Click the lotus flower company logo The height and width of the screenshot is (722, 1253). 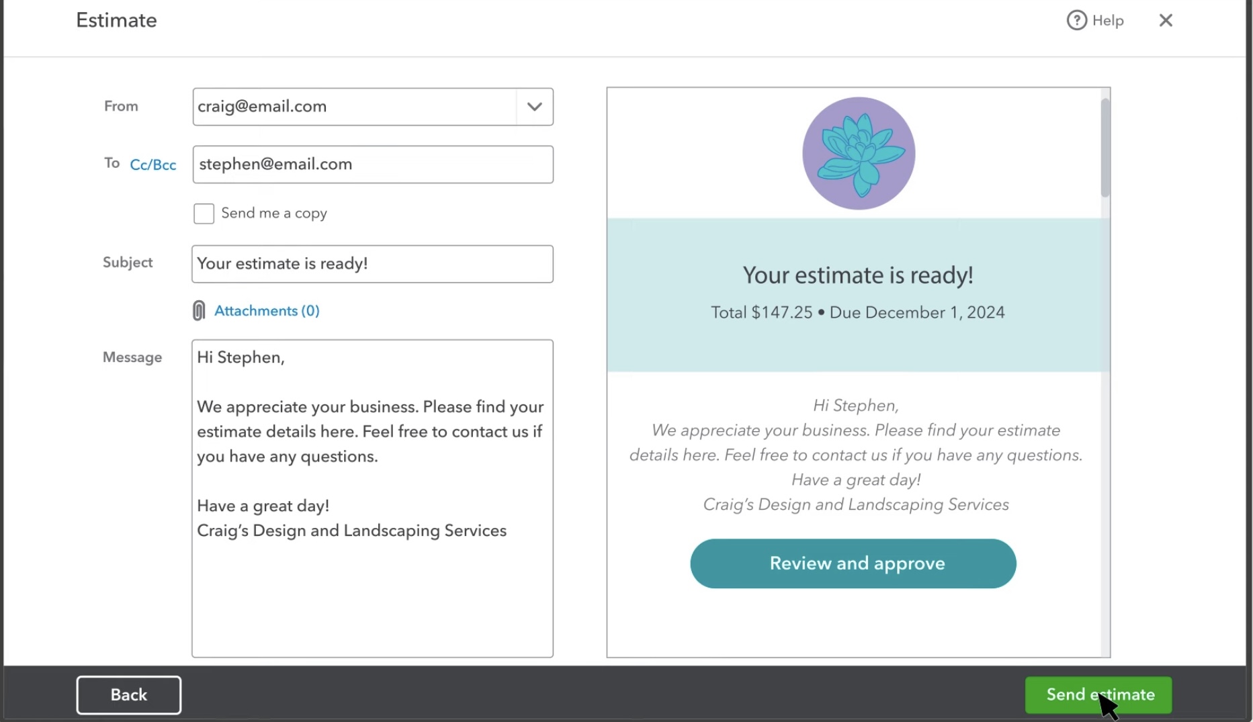pyautogui.click(x=858, y=153)
